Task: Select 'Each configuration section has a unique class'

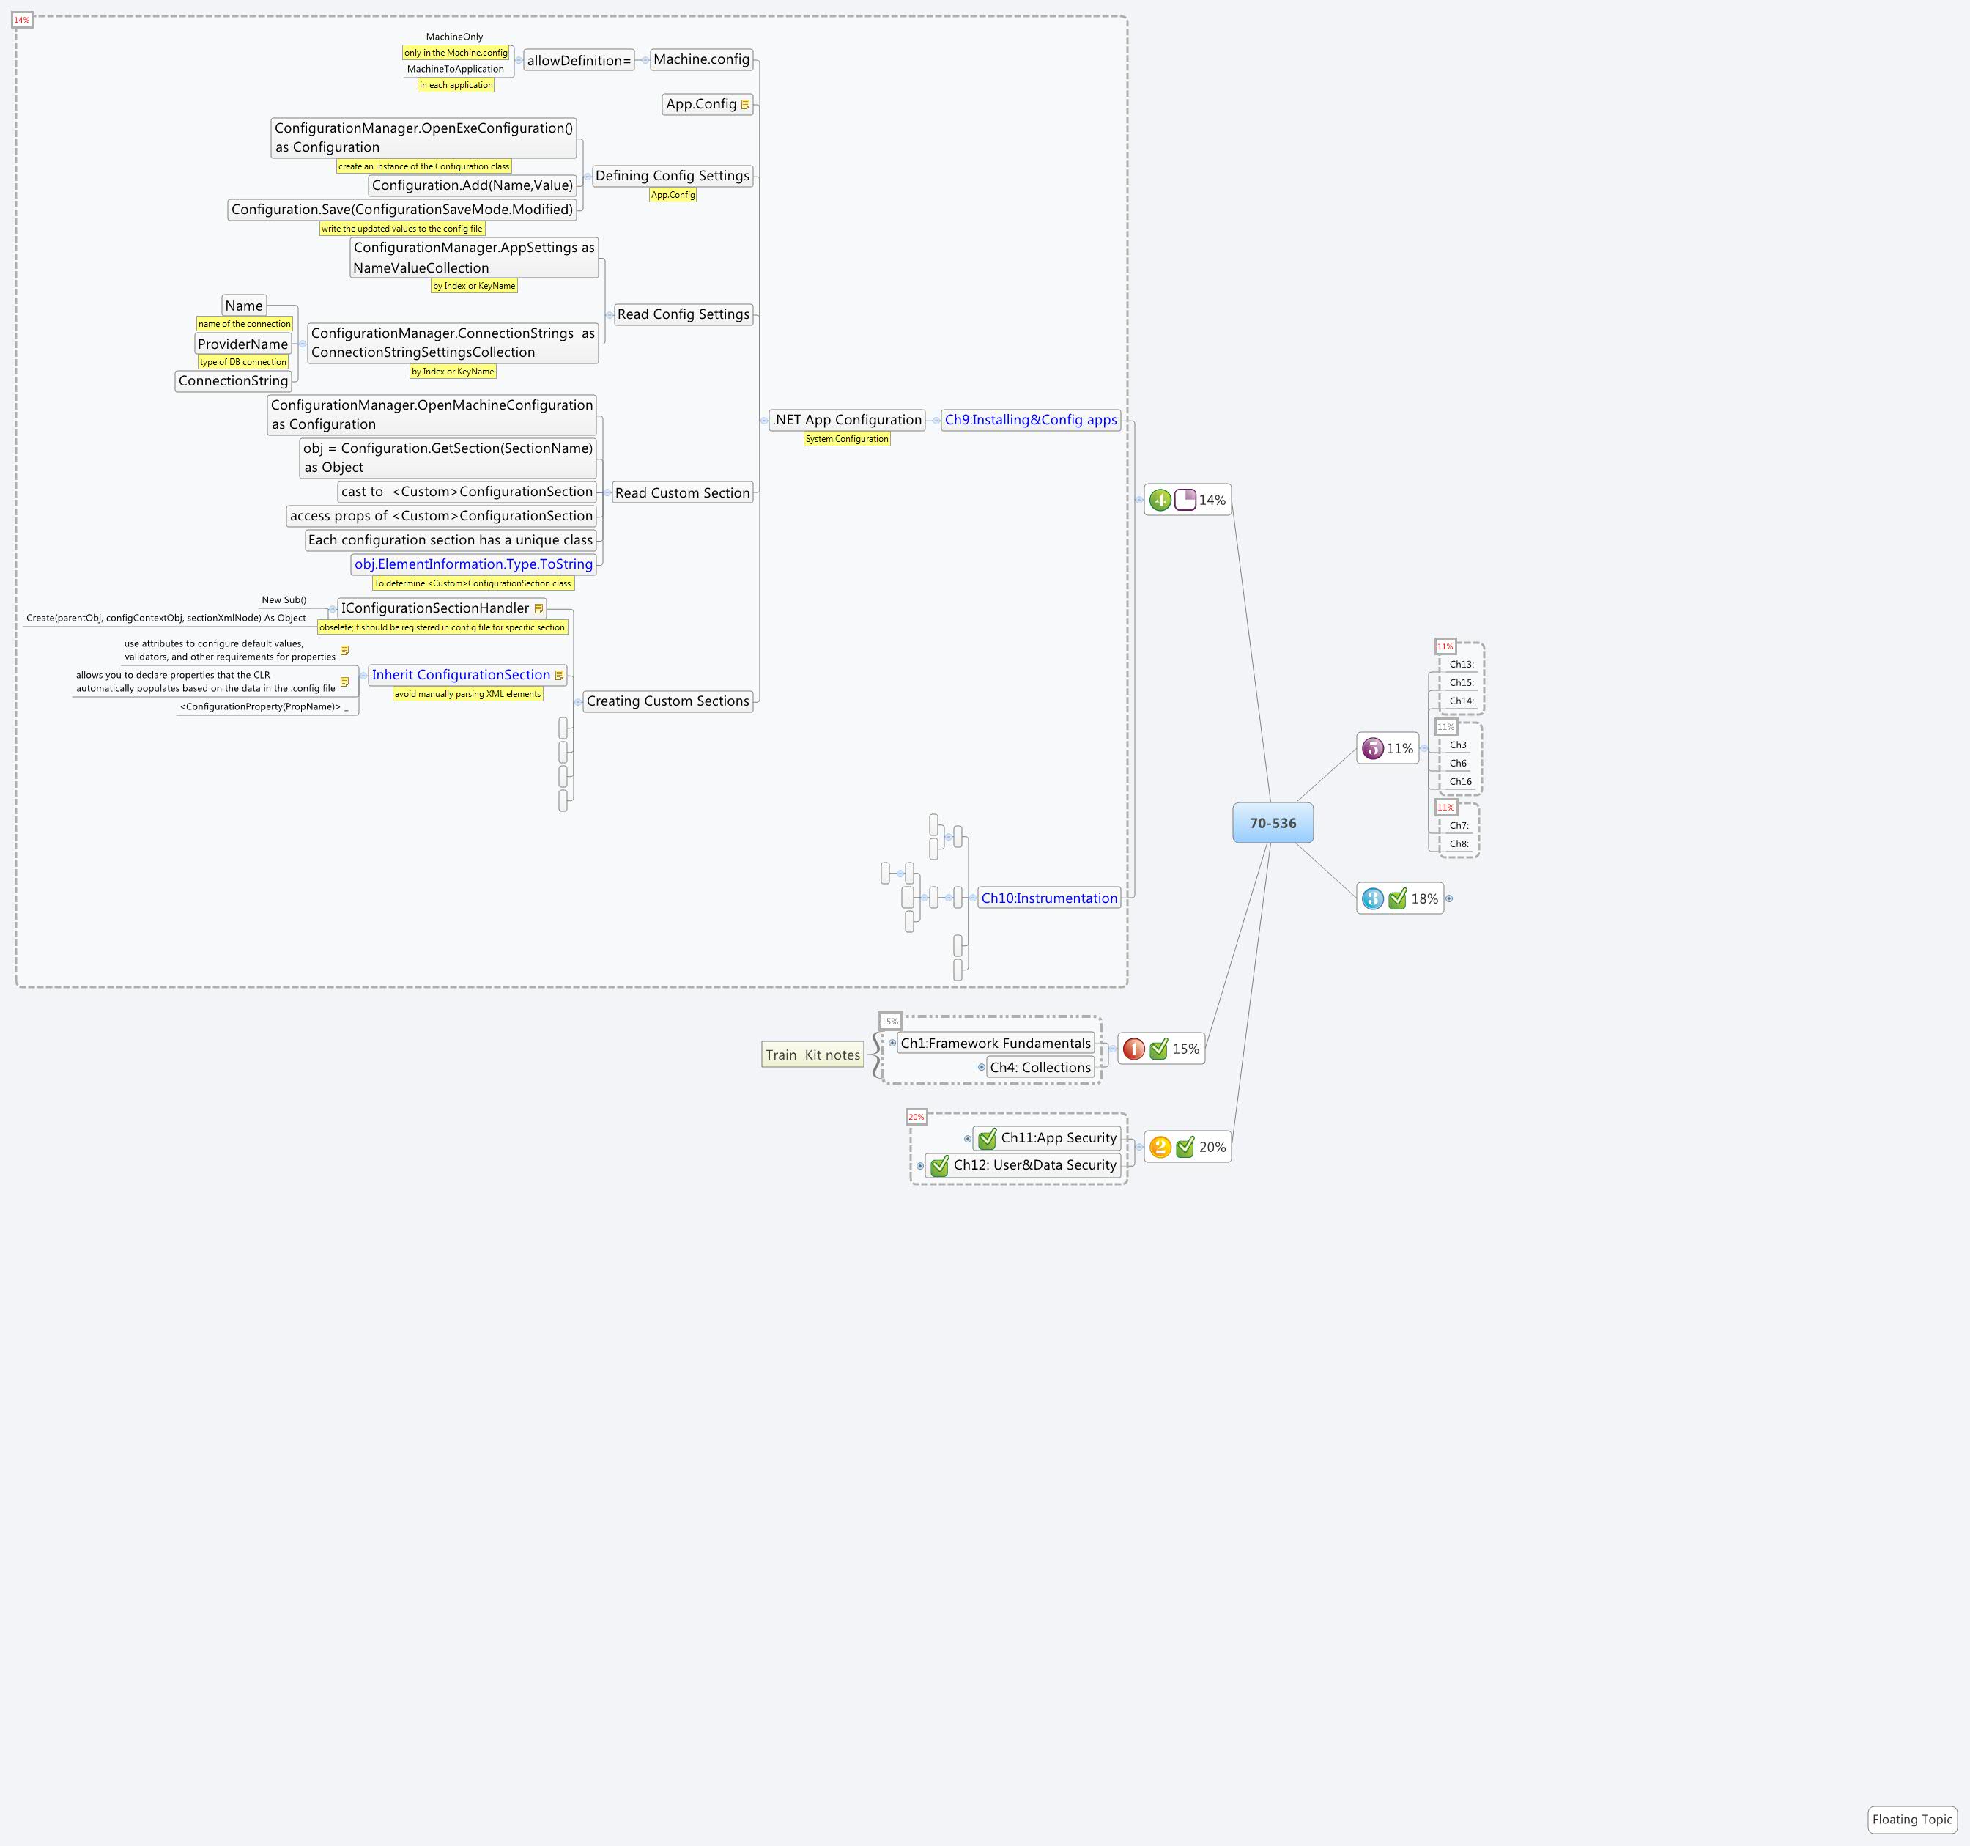Action: pyautogui.click(x=450, y=540)
